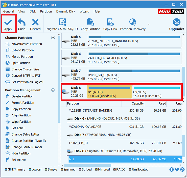
Task: Open the General menu
Action: (x=9, y=11)
